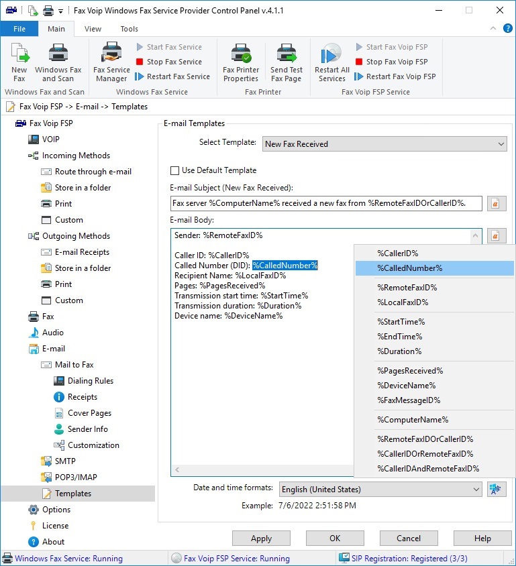Choose %ComputerName% from the variable menu
This screenshot has height=566, width=516.
(435, 420)
